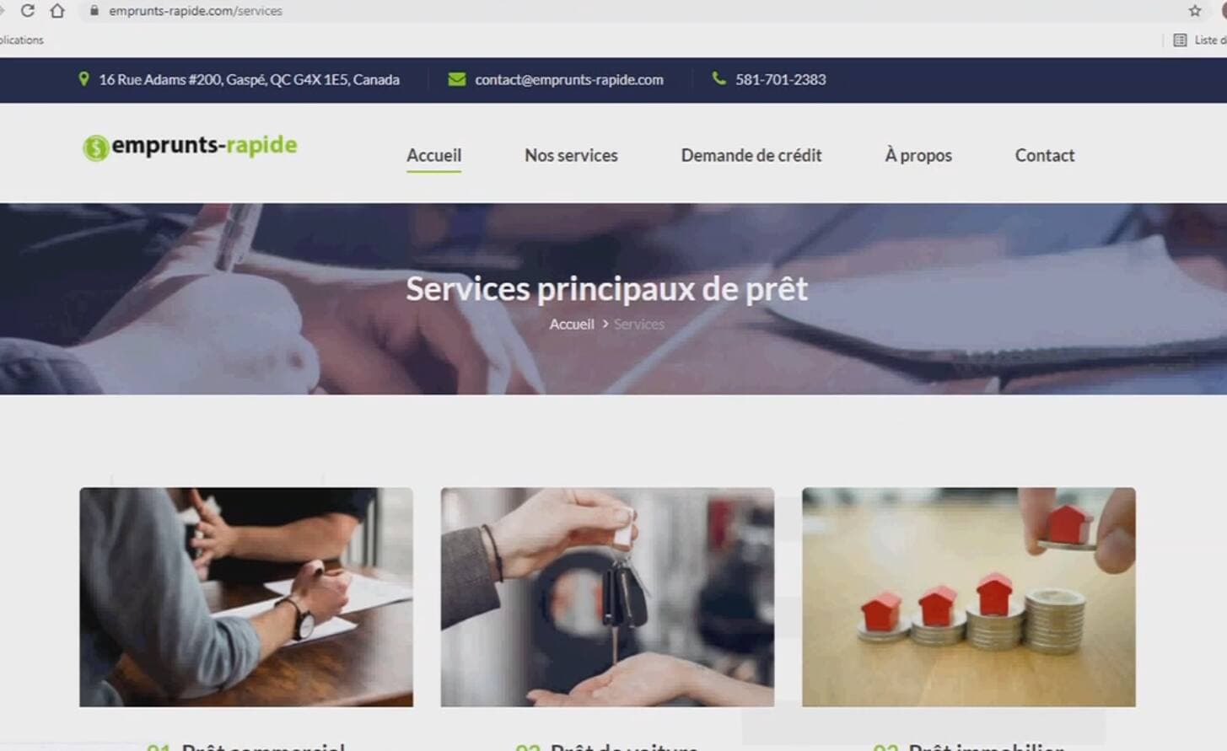Click the padlock site security icon
Screen dimensions: 1227x751
(x=94, y=11)
